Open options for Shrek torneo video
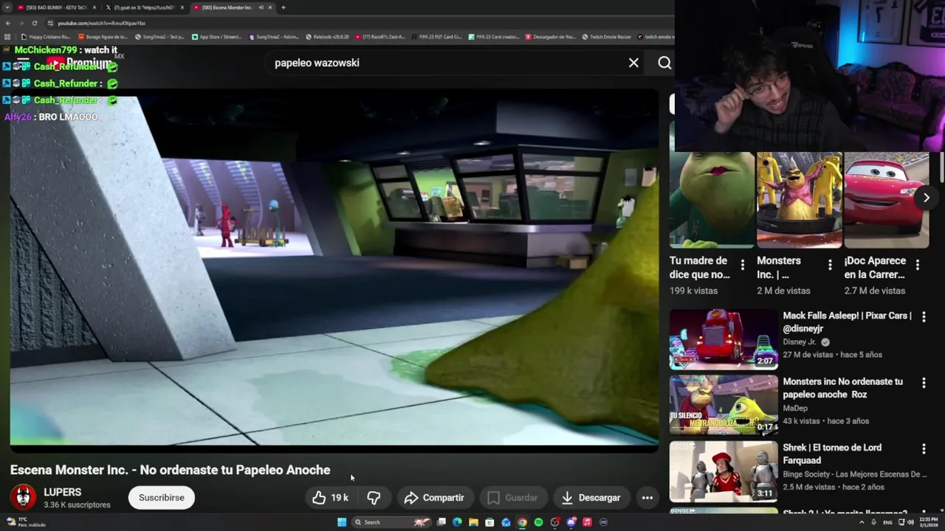This screenshot has height=531, width=945. coord(924,449)
